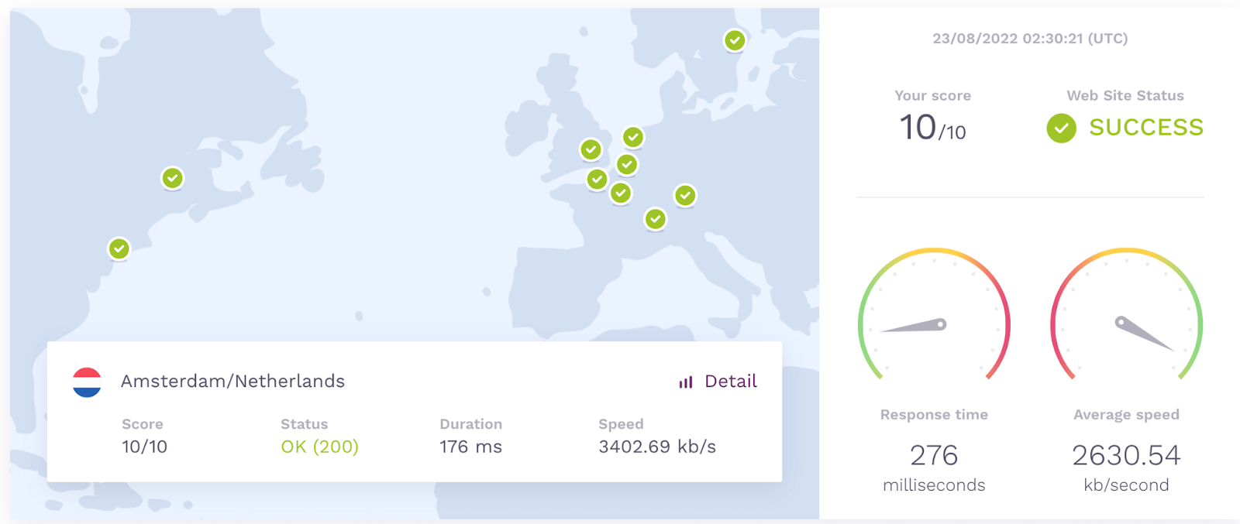Open the Detail link for Amsterdam
Viewport: 1240px width, 524px height.
pos(730,382)
